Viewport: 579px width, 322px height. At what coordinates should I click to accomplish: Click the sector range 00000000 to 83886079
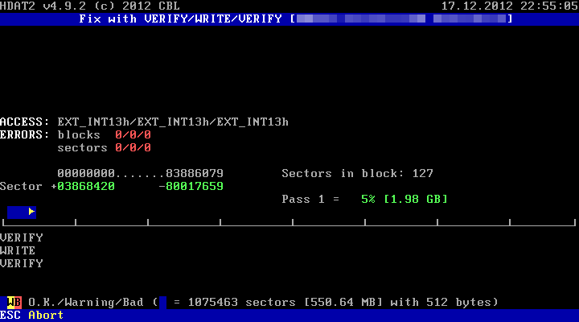(x=140, y=173)
